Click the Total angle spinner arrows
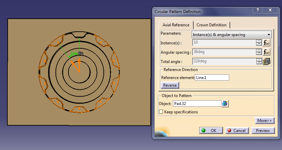Image resolution: width=282 pixels, height=150 pixels. (x=259, y=61)
